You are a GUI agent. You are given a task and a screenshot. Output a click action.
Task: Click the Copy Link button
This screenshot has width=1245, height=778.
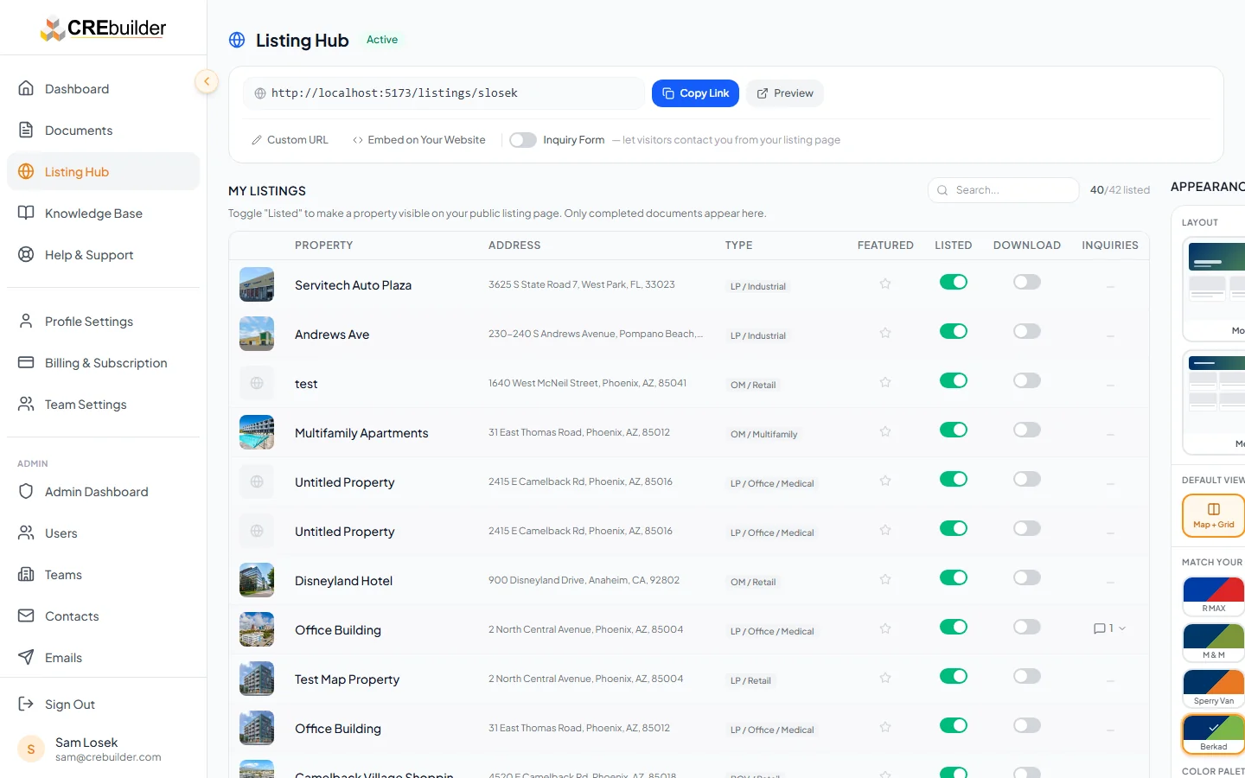(x=695, y=92)
